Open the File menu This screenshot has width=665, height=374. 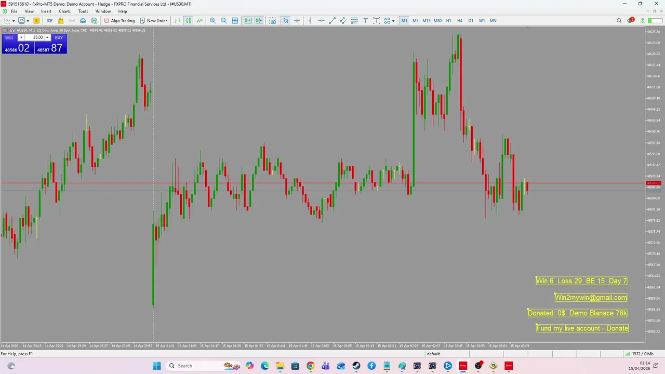[14, 11]
